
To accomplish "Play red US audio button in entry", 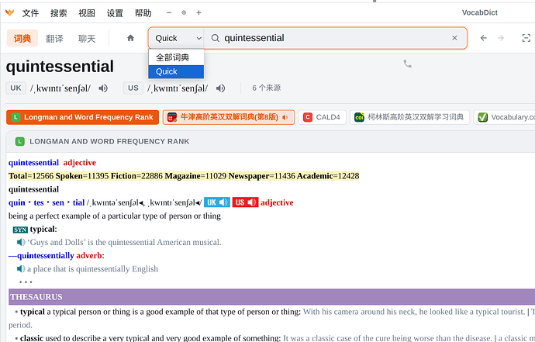I will point(245,202).
